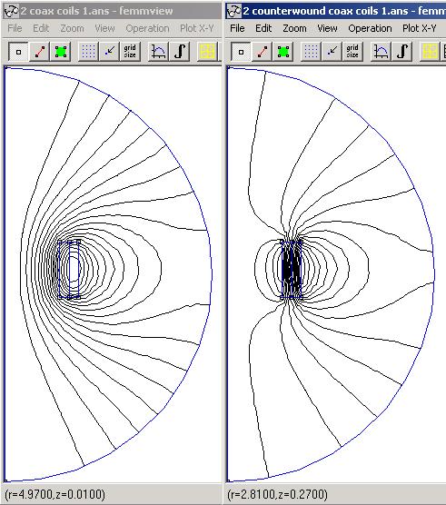The image size is (446, 505).
Task: Toggle snap to grid in counterwound window
Action: 332,52
